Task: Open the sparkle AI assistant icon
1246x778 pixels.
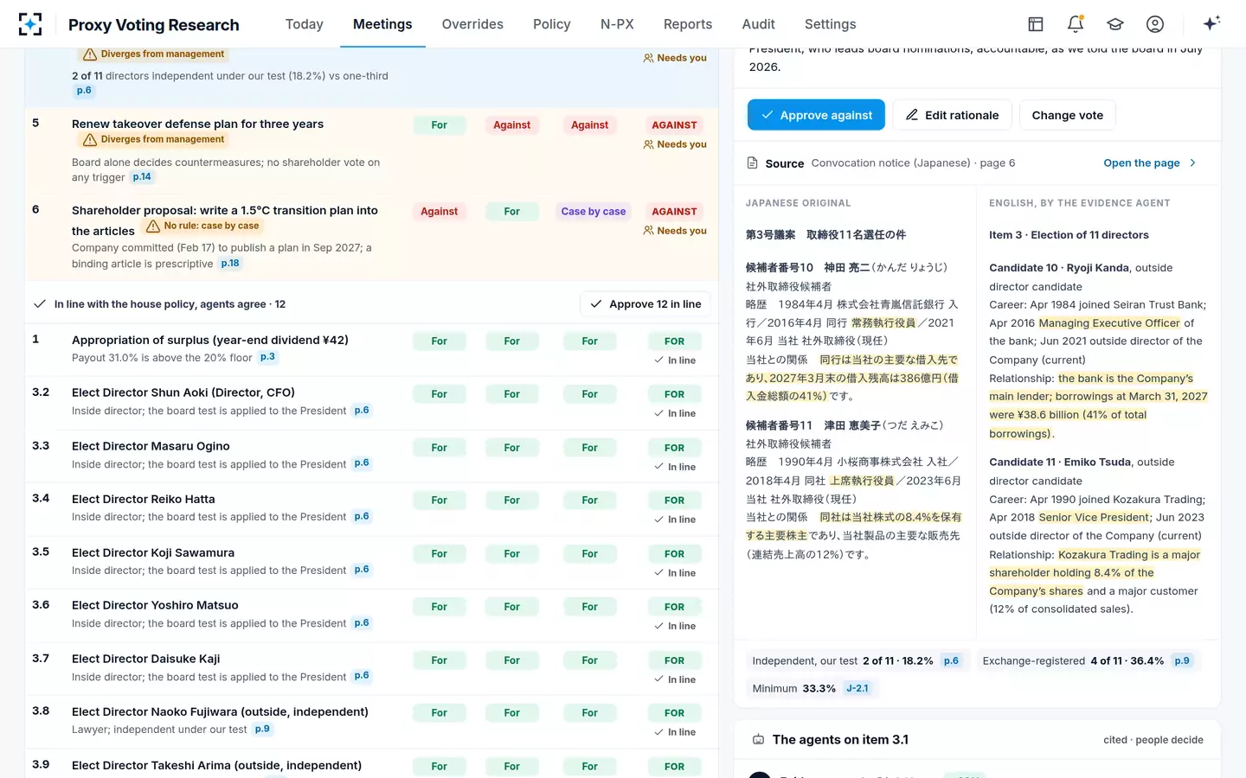Action: click(1211, 23)
